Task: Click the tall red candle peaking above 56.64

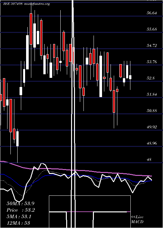Action: click(31, 29)
